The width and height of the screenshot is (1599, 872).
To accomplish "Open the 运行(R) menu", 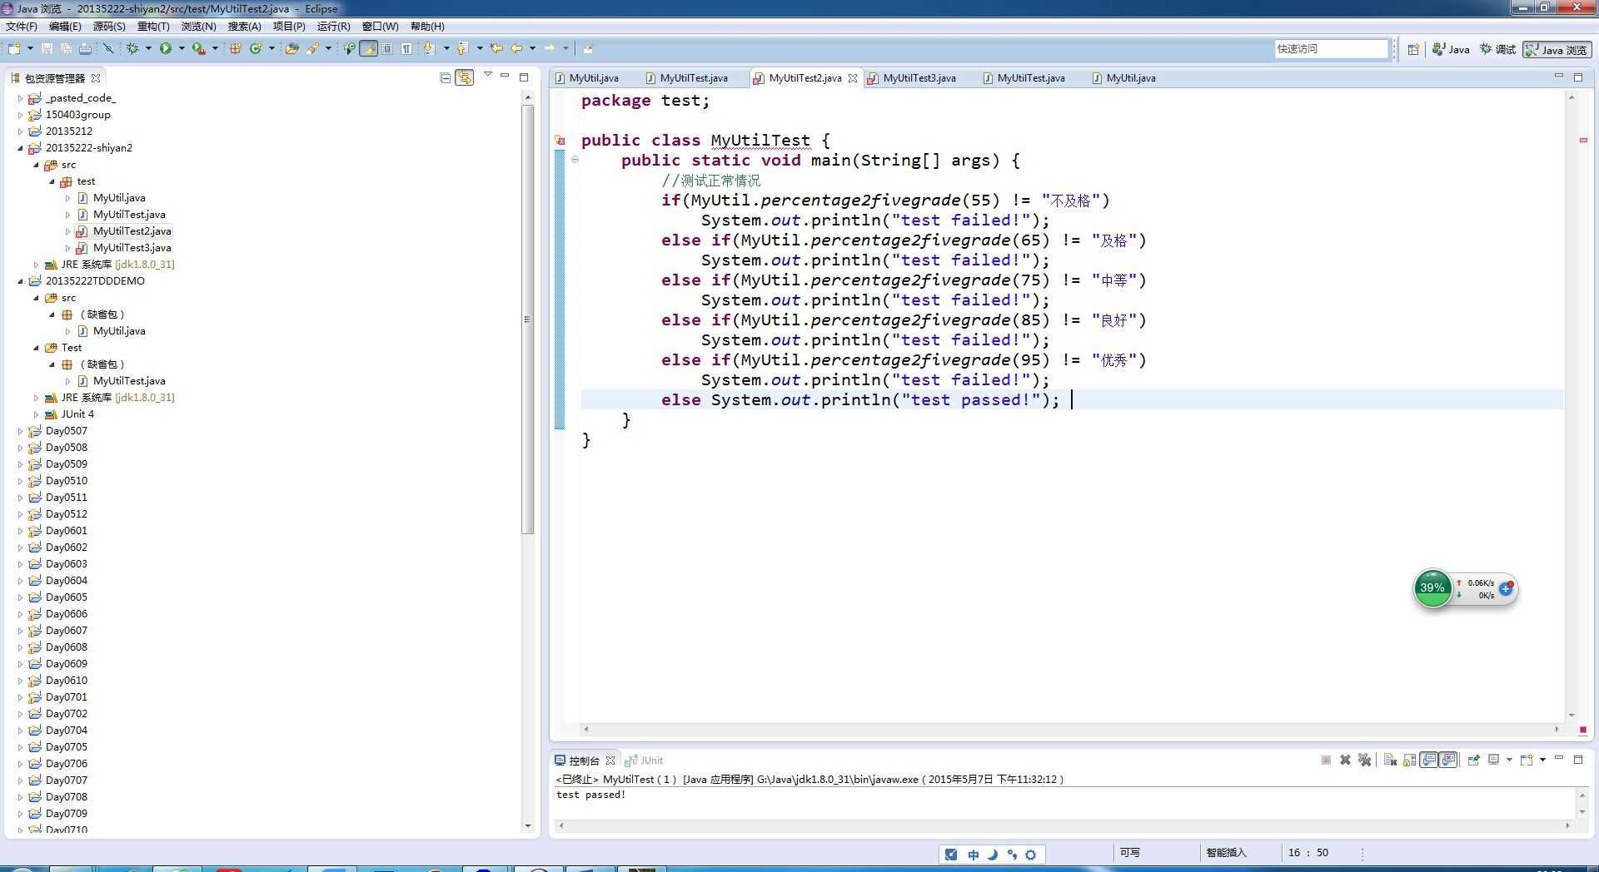I will [x=333, y=27].
